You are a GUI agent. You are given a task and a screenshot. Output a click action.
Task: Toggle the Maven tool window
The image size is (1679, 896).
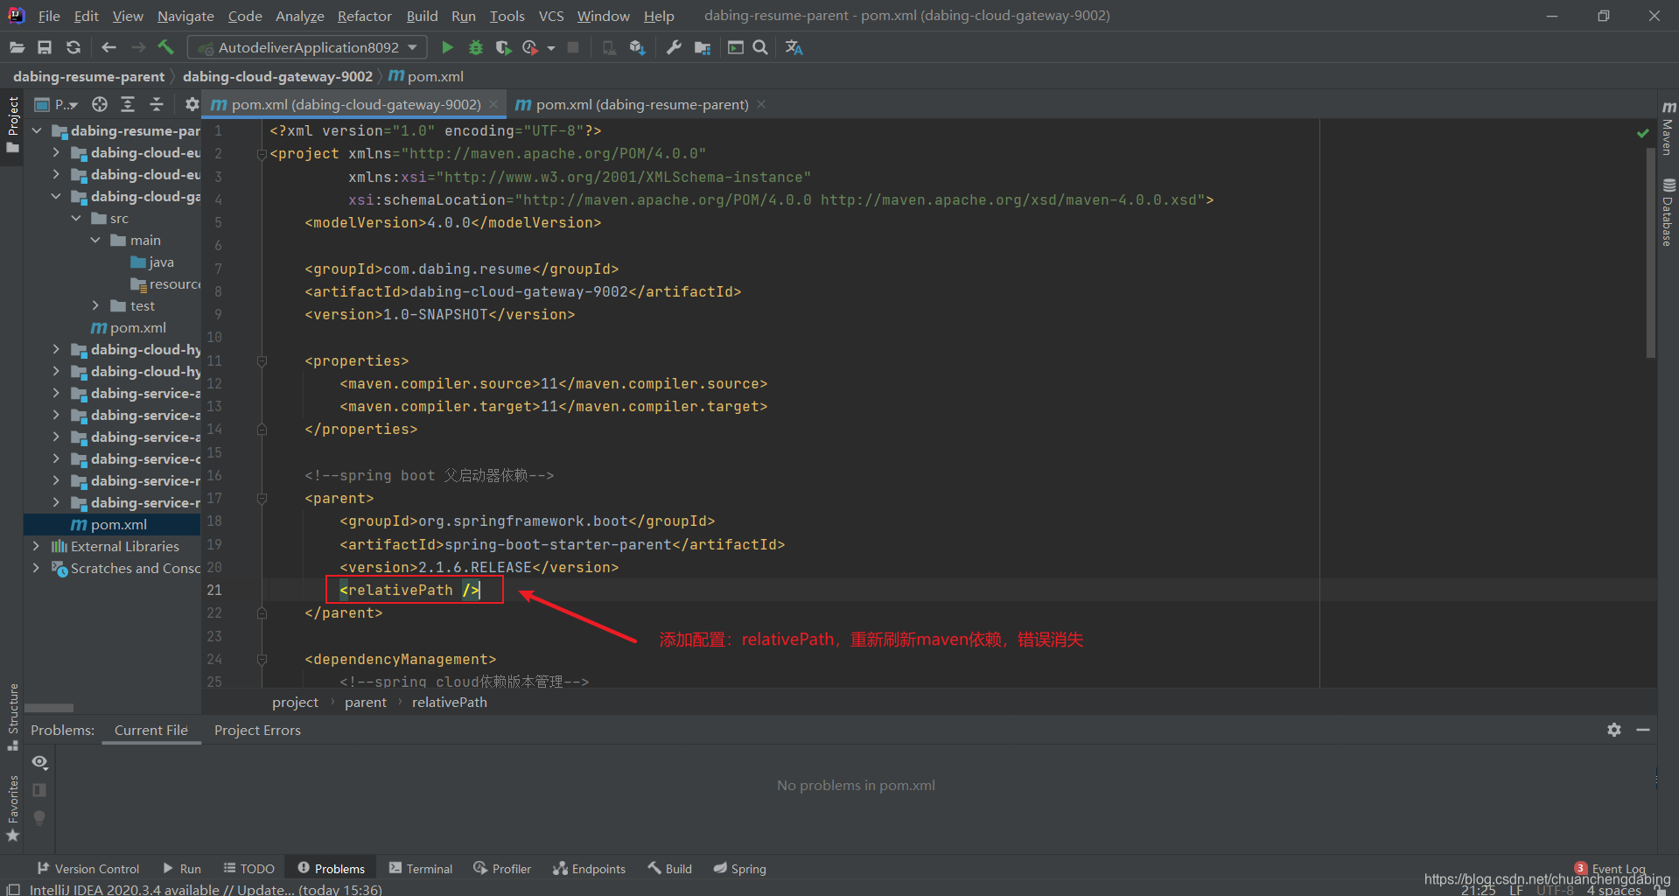tap(1668, 127)
